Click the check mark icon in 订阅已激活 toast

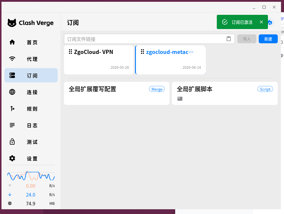click(225, 22)
